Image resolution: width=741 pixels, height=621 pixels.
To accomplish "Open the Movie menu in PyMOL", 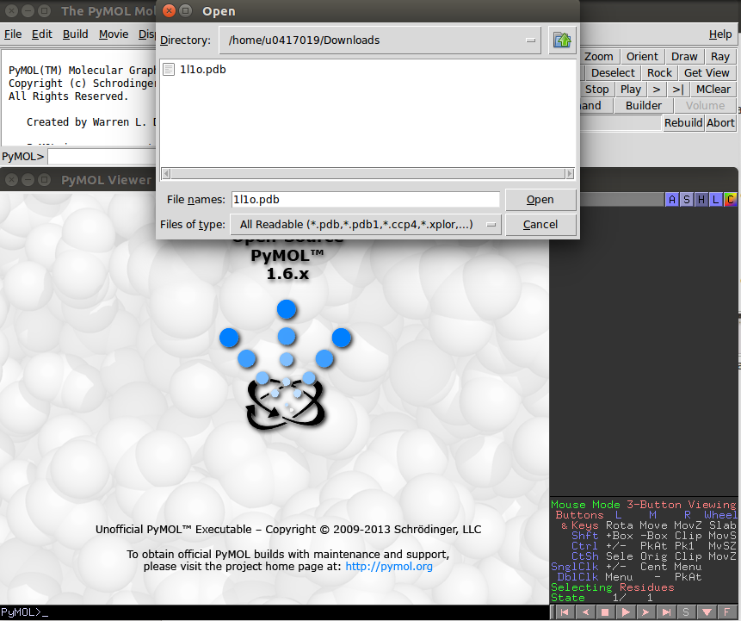I will pos(114,34).
